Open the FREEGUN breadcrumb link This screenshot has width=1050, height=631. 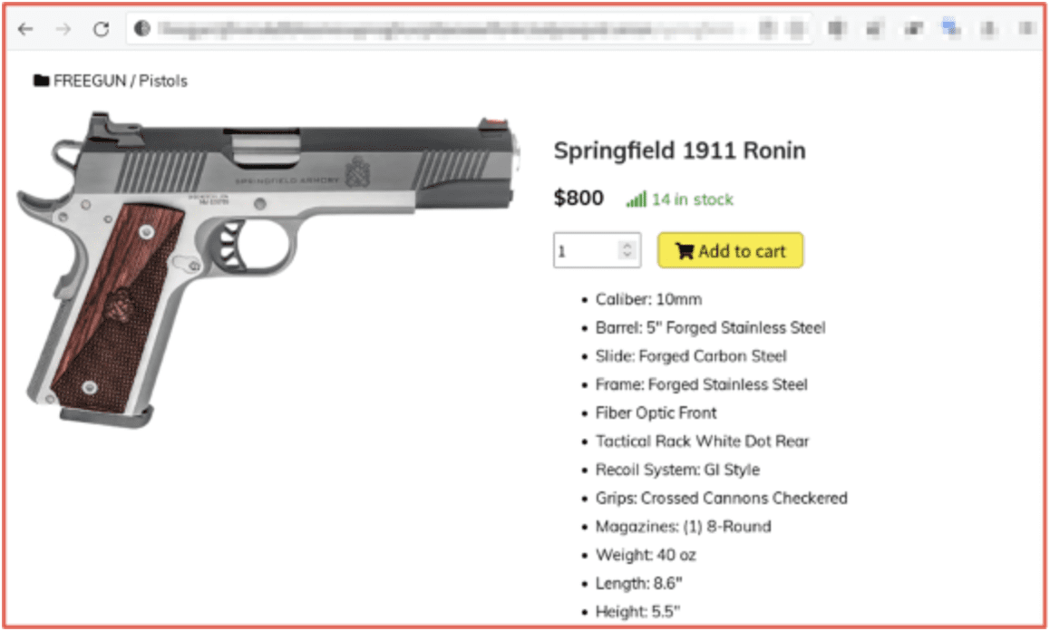click(x=90, y=81)
